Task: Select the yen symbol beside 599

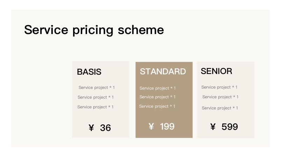Action: 213,127
